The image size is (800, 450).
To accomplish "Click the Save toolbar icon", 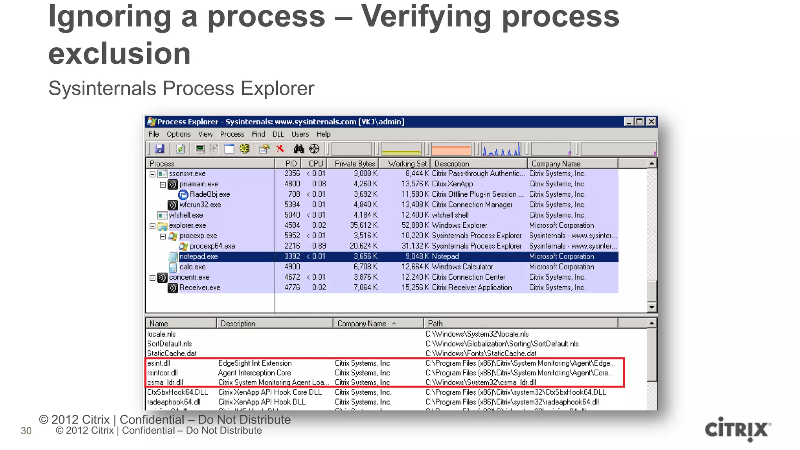I will pyautogui.click(x=159, y=149).
